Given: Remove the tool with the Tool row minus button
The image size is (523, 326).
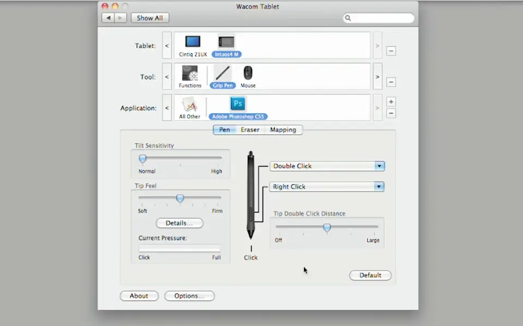Looking at the screenshot, I should coord(391,82).
